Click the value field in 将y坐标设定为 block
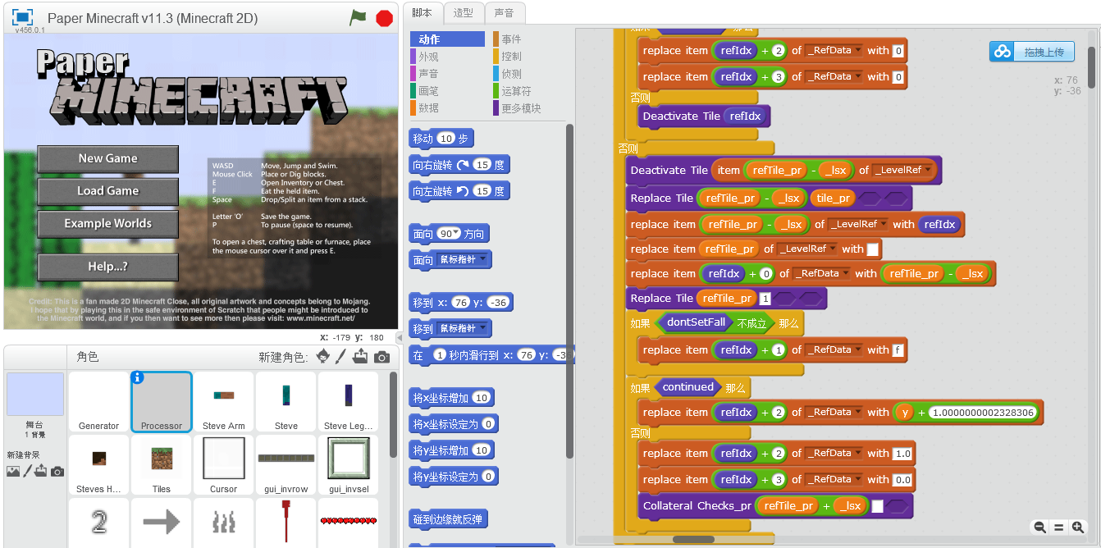 488,477
